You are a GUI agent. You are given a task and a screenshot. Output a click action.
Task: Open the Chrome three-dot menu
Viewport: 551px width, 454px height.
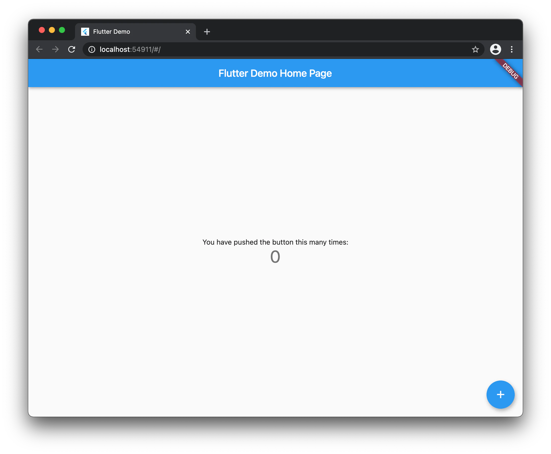(x=511, y=49)
